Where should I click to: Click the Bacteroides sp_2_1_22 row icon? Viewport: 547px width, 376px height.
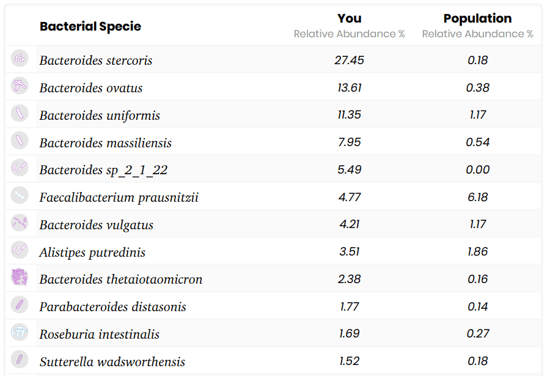point(20,168)
